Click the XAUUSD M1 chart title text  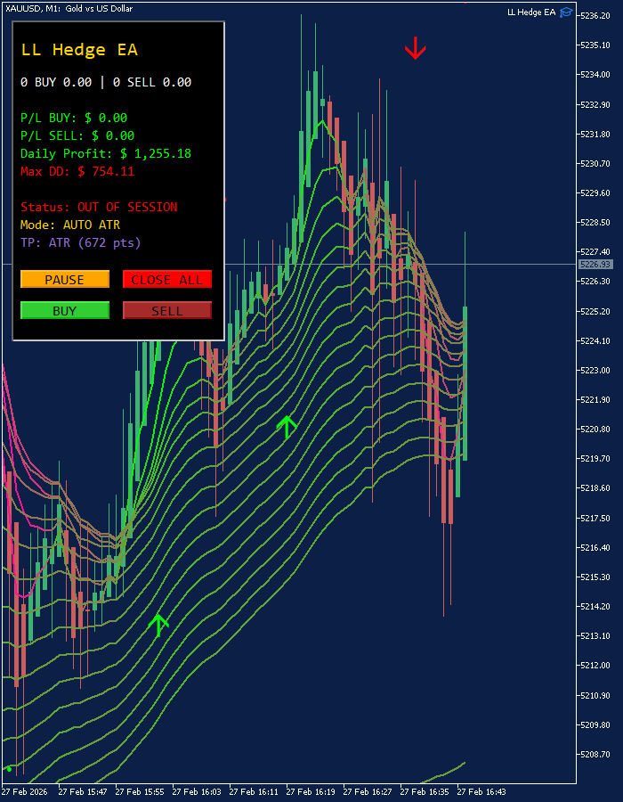(69, 9)
